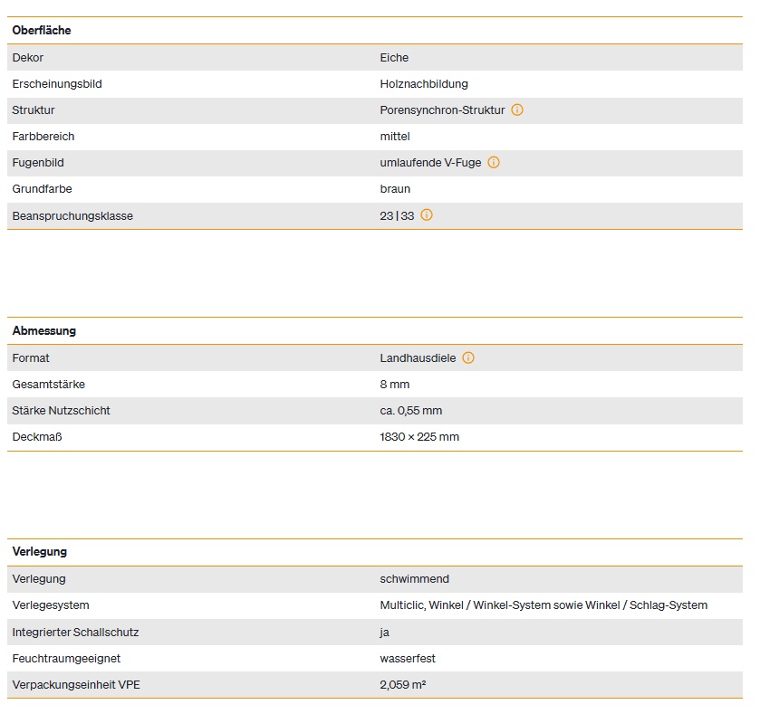Show info for Beanspruchungsklasse 23 | 33
The image size is (760, 714).
point(427,215)
